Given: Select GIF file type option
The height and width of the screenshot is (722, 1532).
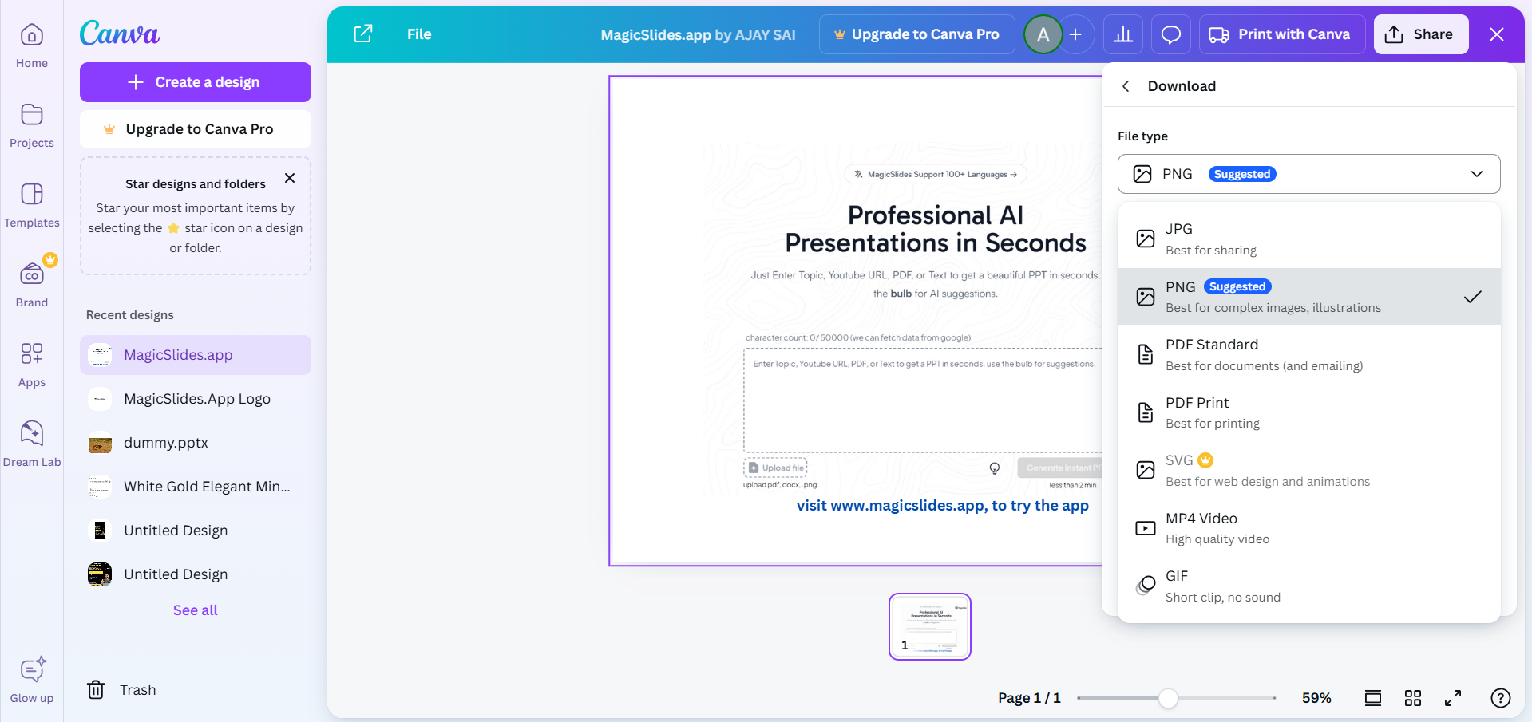Looking at the screenshot, I should pos(1309,586).
